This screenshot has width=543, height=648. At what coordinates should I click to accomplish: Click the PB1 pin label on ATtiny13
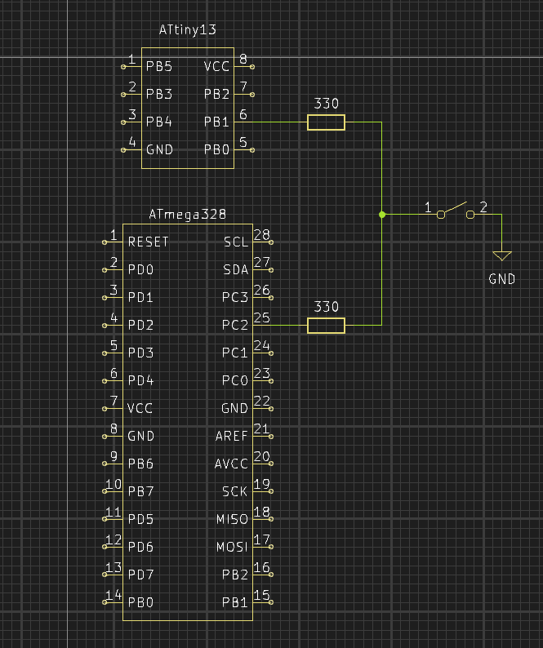[216, 122]
